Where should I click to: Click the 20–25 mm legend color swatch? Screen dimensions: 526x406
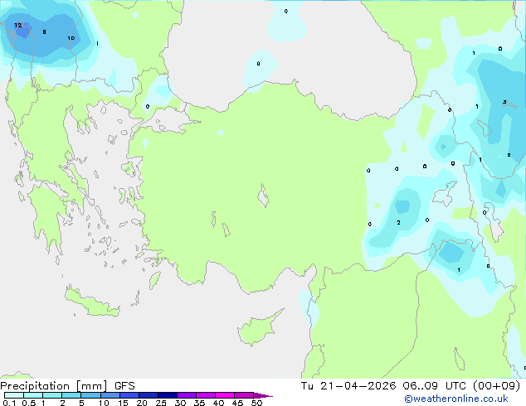(149, 395)
